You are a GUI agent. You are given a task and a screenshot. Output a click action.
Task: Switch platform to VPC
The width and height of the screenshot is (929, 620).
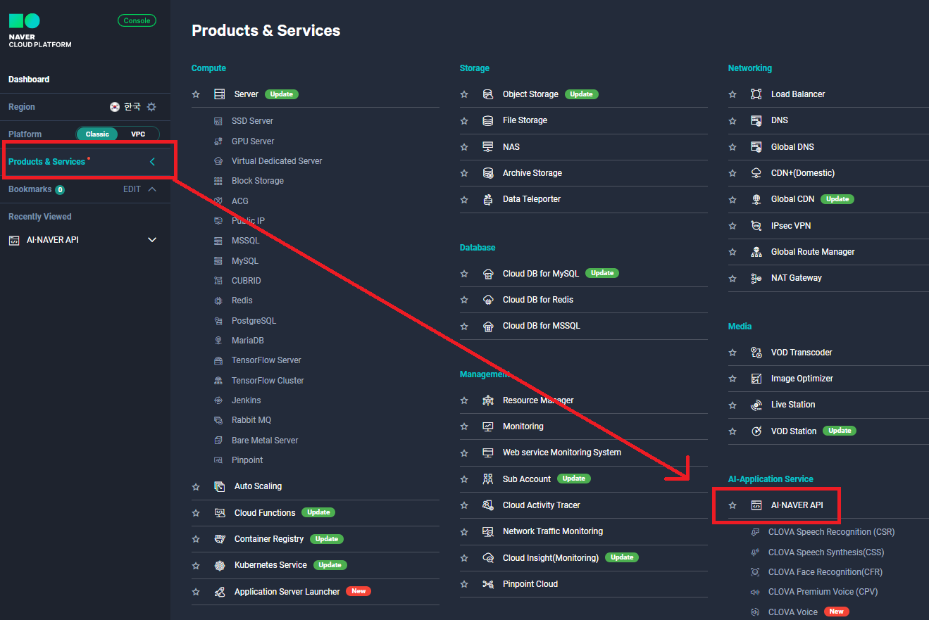click(x=138, y=134)
